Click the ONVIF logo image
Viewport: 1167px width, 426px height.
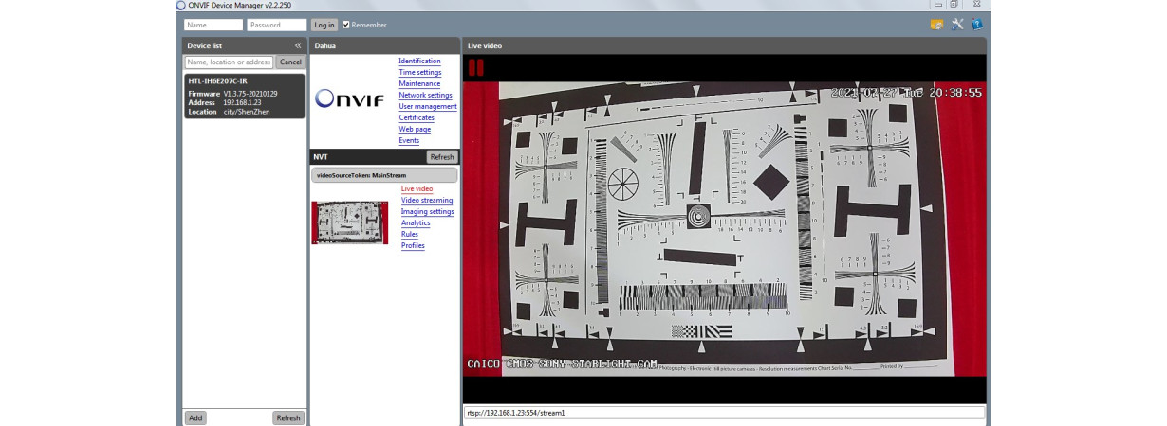point(350,98)
